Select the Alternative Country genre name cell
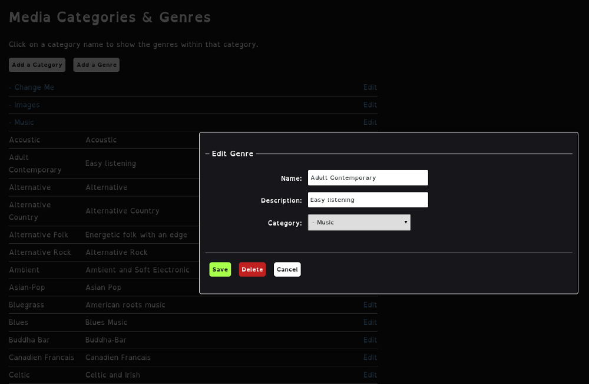Viewport: 589px width, 384px height. coord(29,211)
